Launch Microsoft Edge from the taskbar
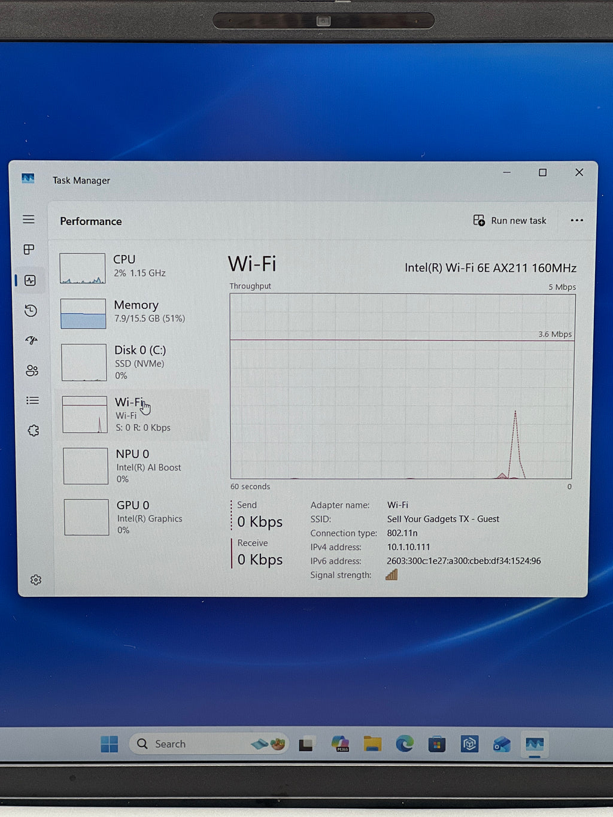The width and height of the screenshot is (613, 817). point(405,744)
